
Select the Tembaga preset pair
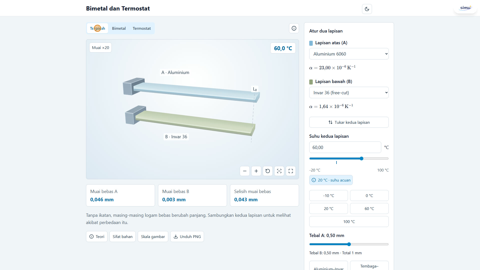tap(369, 266)
